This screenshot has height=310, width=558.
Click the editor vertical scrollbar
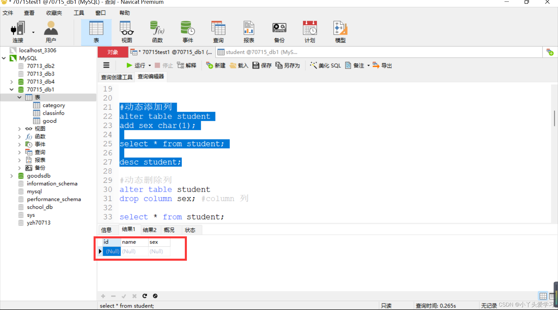point(554,118)
